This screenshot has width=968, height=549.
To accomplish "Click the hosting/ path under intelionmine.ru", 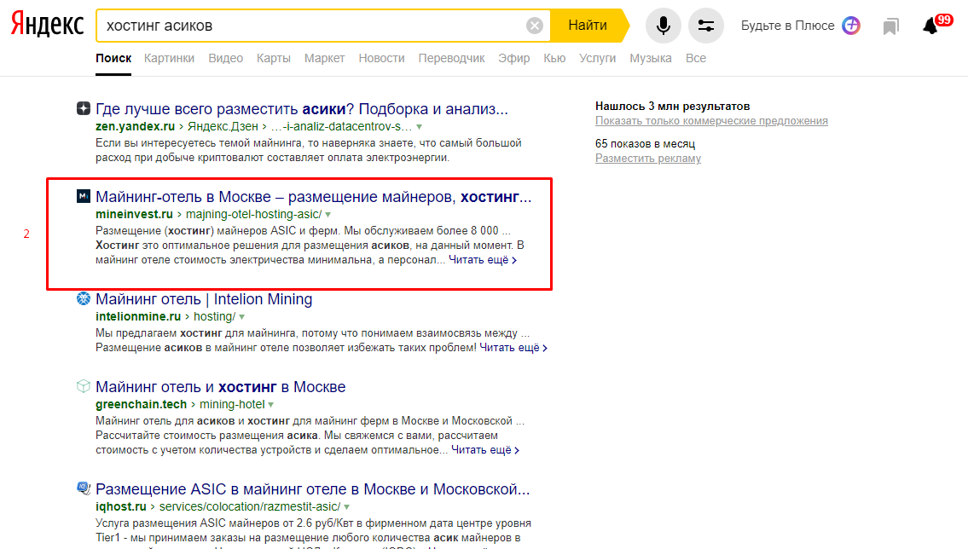I will [x=214, y=316].
